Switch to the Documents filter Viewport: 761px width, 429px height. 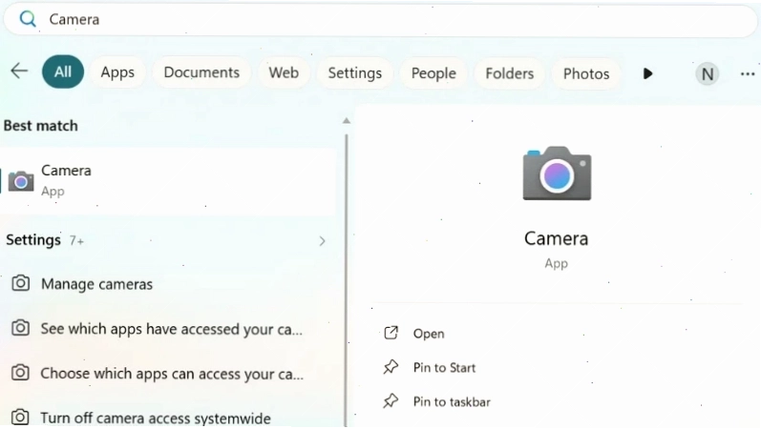pyautogui.click(x=201, y=72)
